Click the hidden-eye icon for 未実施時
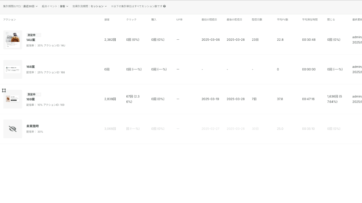 (13, 129)
